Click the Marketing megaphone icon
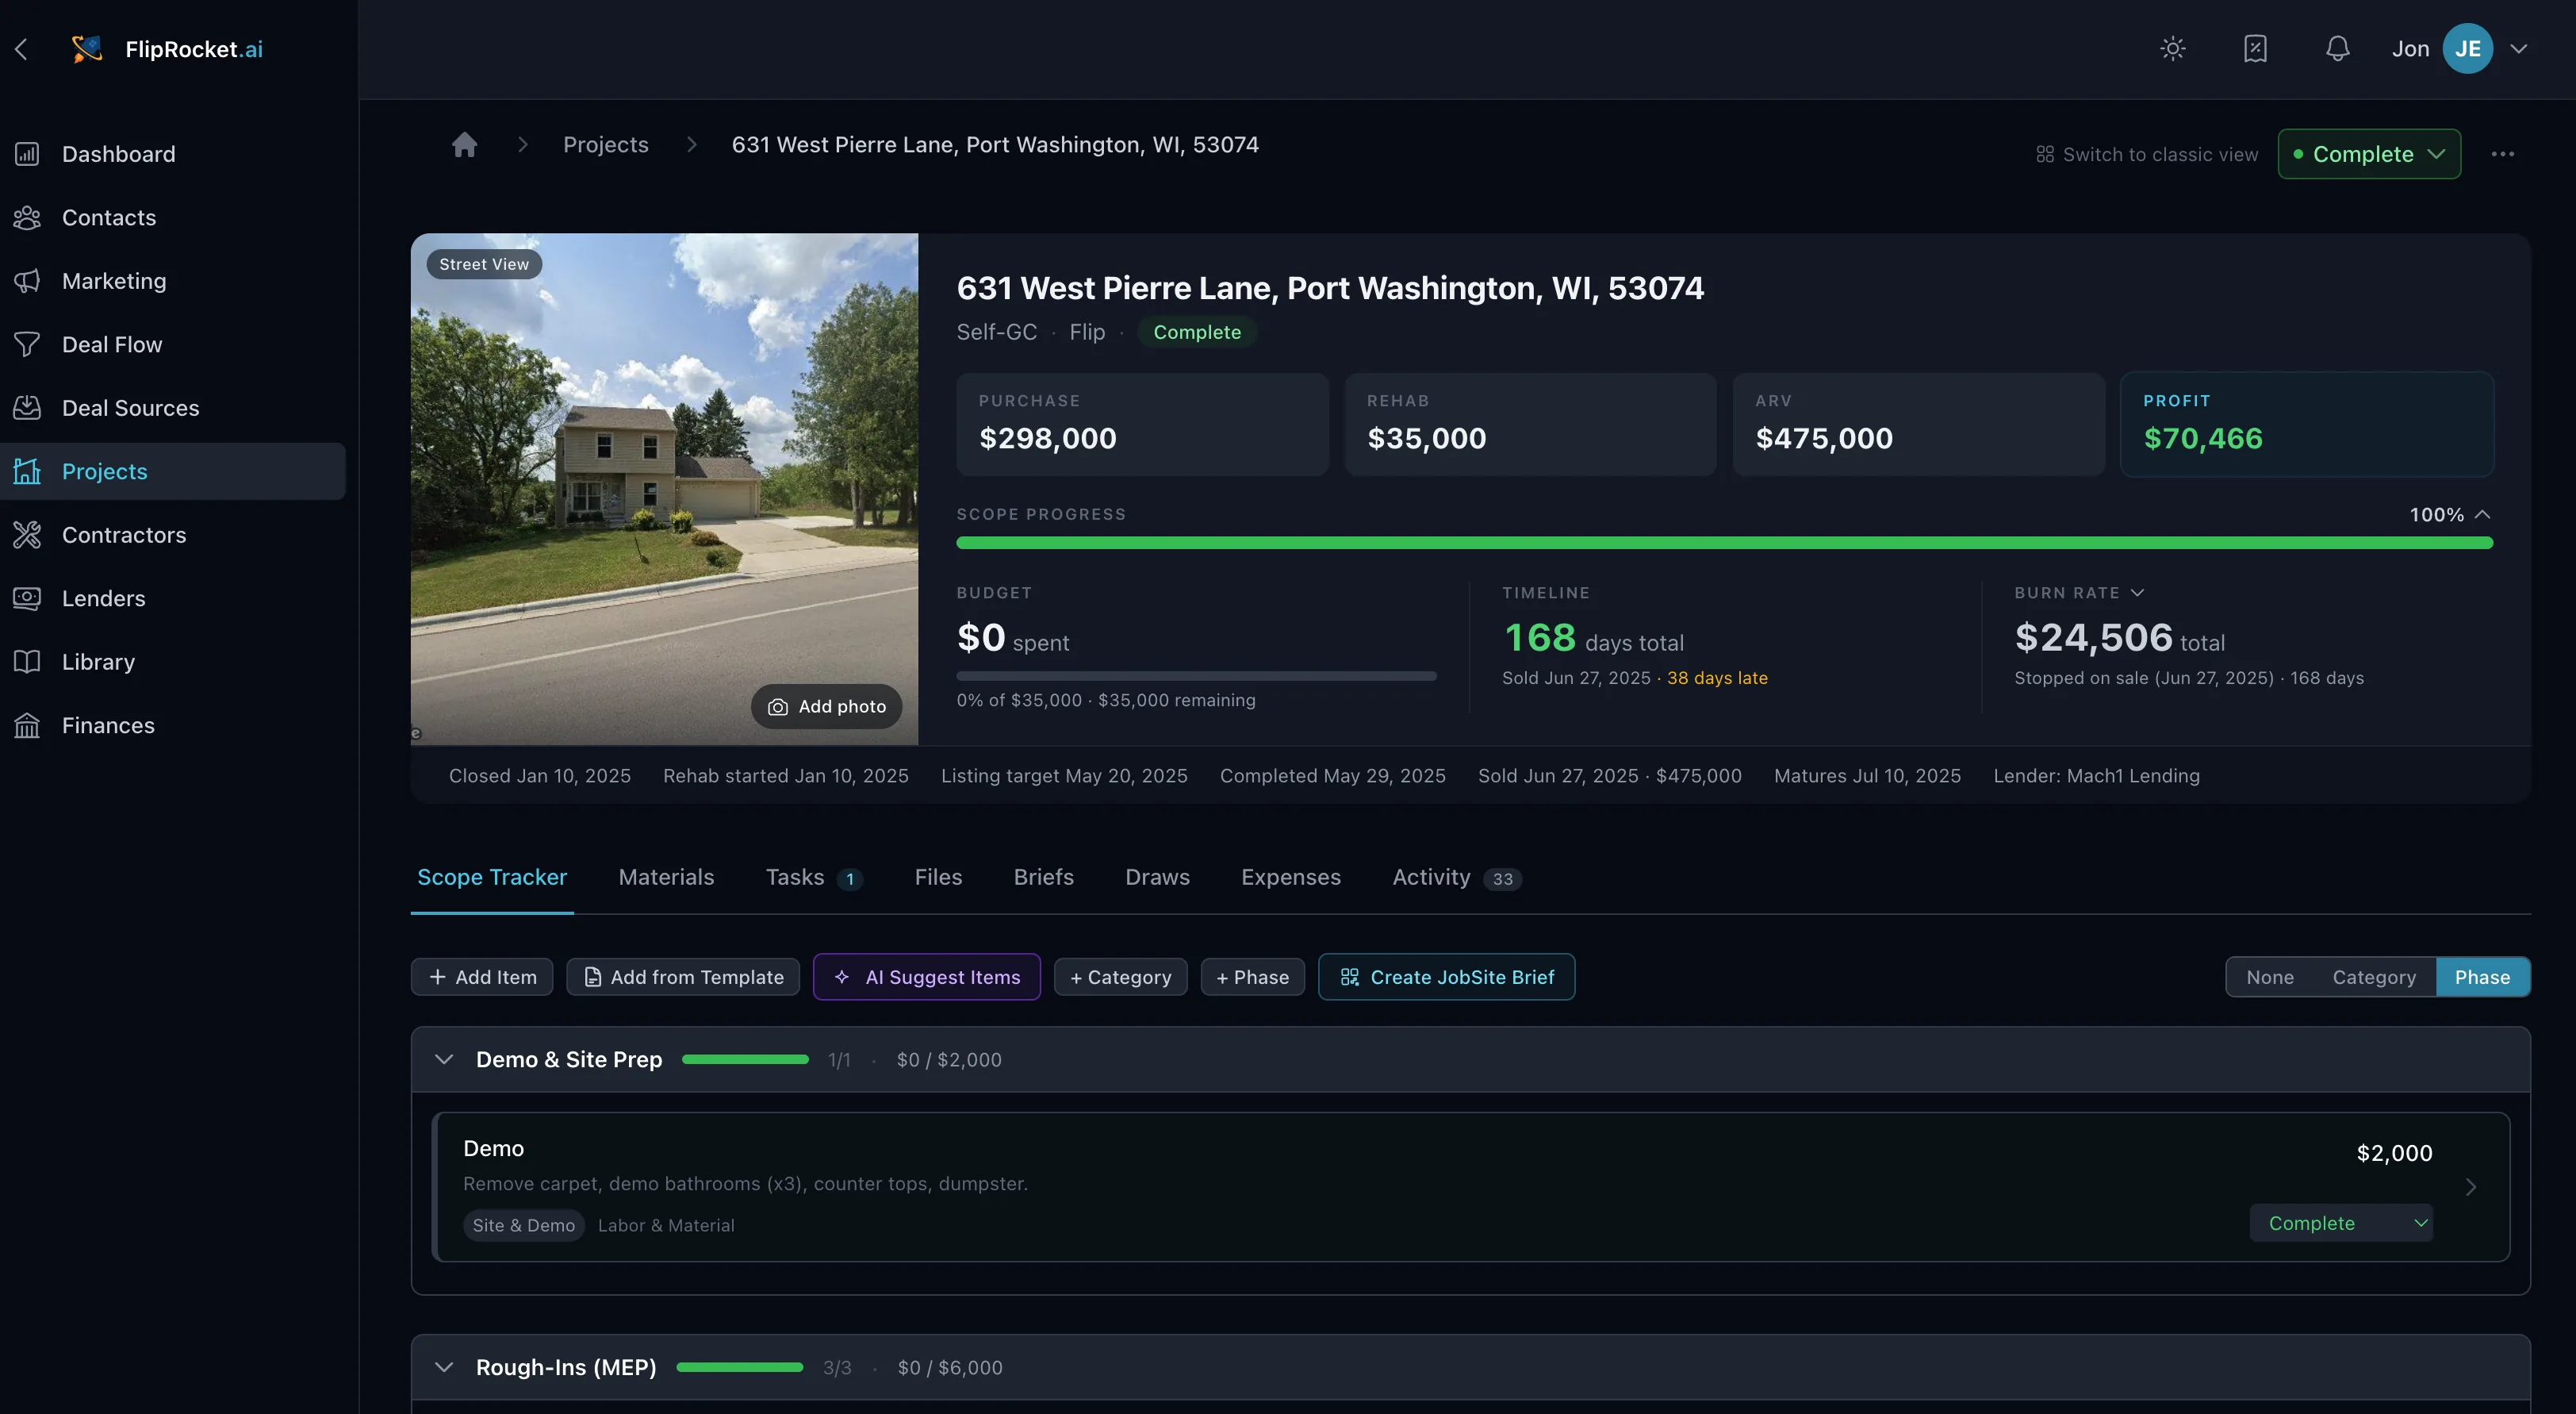The width and height of the screenshot is (2576, 1414). (x=27, y=281)
